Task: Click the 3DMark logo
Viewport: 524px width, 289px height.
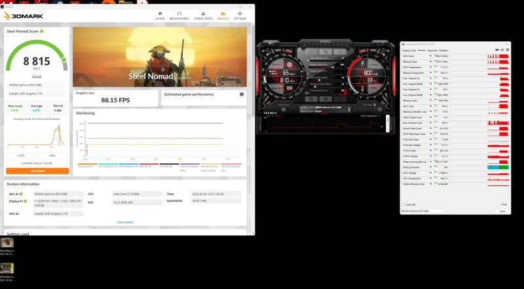Action: (23, 15)
